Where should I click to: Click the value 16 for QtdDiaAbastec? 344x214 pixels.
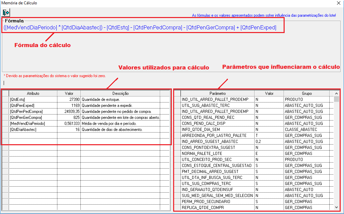pyautogui.click(x=77, y=130)
